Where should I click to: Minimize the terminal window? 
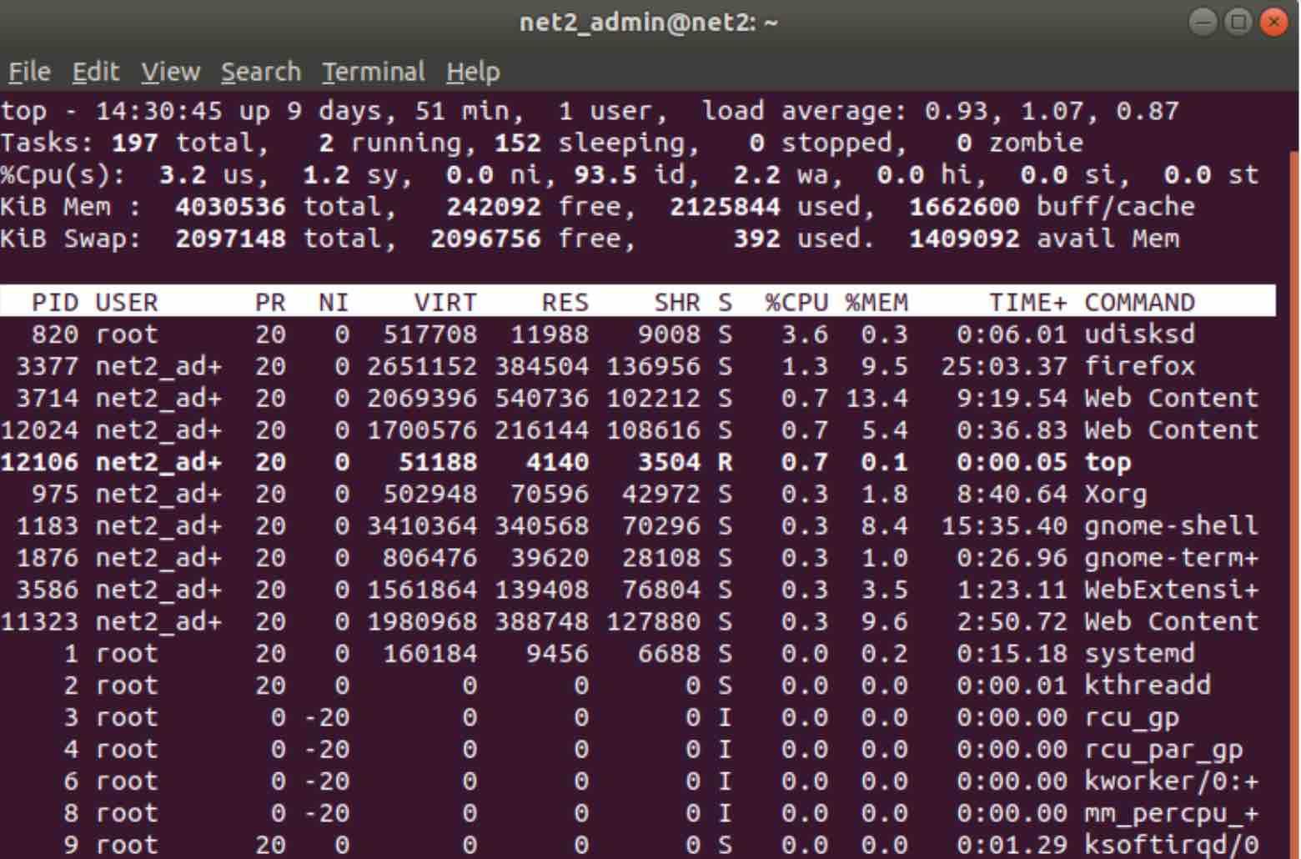(1203, 22)
